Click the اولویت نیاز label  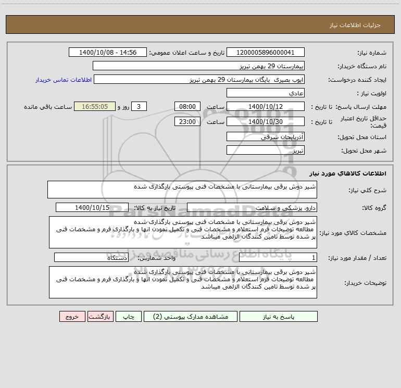(372, 93)
